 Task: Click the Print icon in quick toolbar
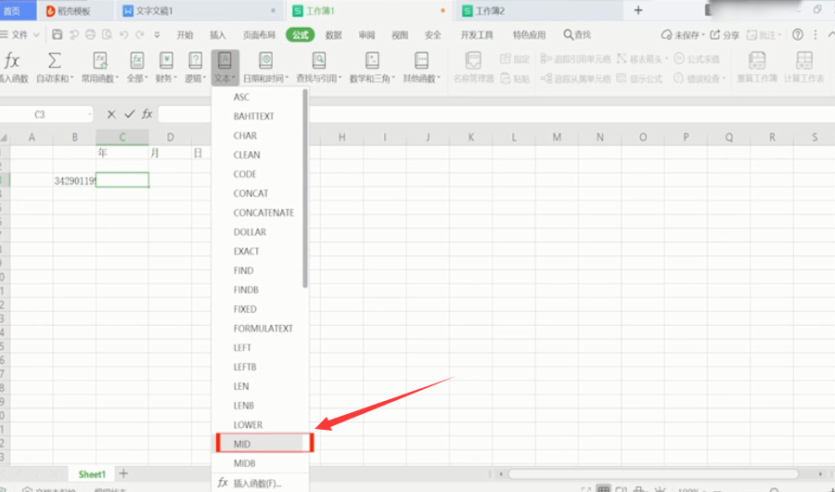pyautogui.click(x=91, y=34)
